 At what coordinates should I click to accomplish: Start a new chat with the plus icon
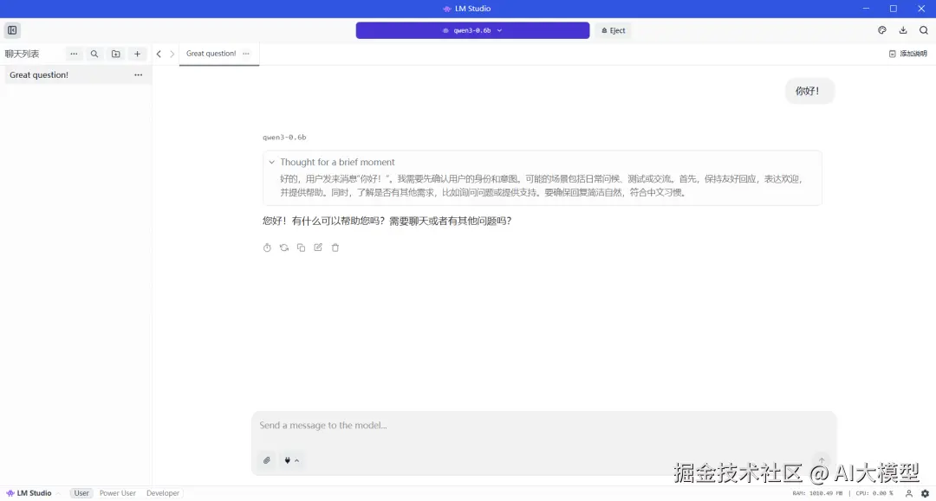pyautogui.click(x=137, y=54)
